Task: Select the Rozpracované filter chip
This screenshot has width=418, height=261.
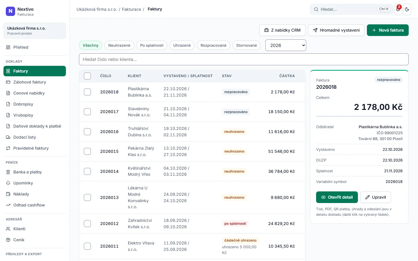Action: (213, 45)
